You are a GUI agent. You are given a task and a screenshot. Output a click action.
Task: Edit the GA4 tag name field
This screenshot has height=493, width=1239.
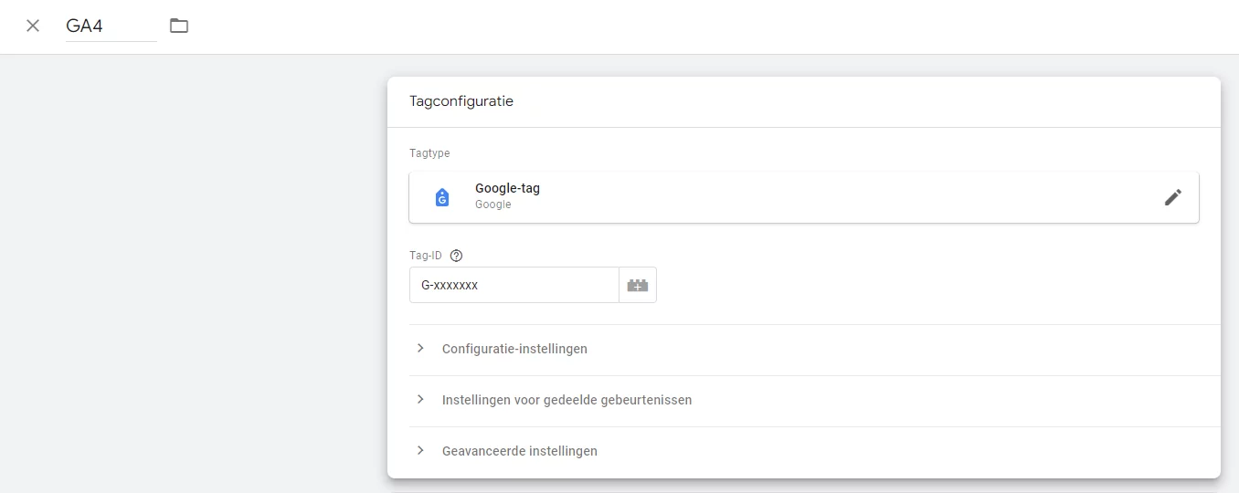111,26
